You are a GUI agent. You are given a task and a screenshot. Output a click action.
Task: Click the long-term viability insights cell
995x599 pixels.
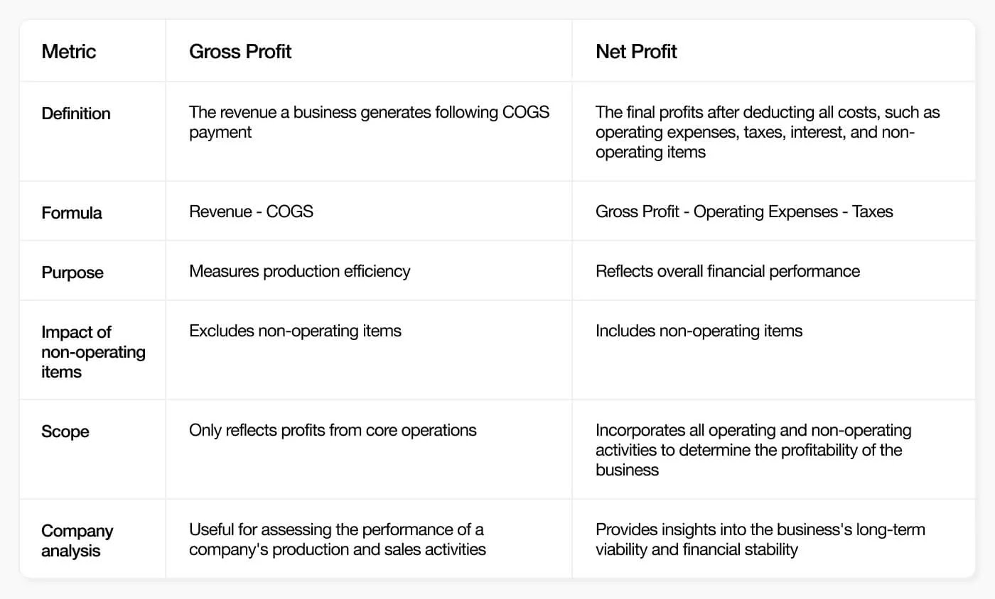760,539
